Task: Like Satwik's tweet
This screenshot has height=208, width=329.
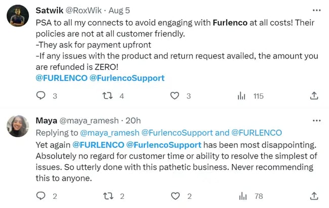Action: pyautogui.click(x=175, y=95)
